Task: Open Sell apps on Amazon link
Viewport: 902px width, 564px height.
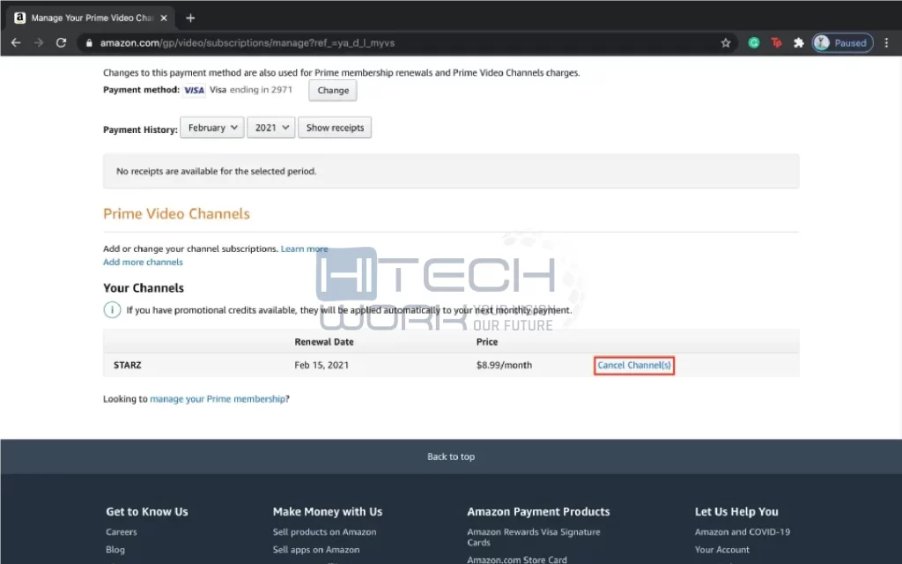Action: [316, 550]
